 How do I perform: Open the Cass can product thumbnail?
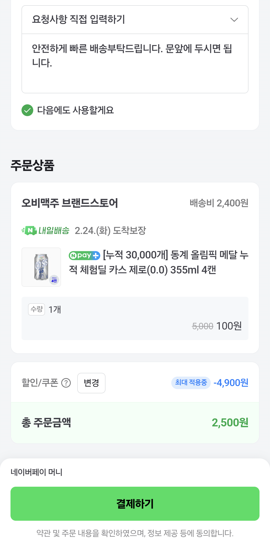(41, 267)
